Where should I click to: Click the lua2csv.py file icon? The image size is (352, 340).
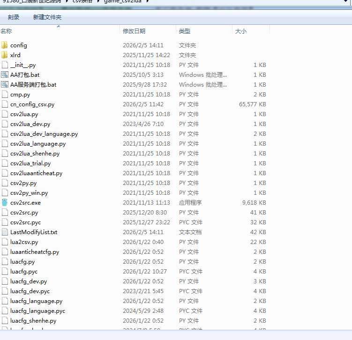pyautogui.click(x=5, y=242)
